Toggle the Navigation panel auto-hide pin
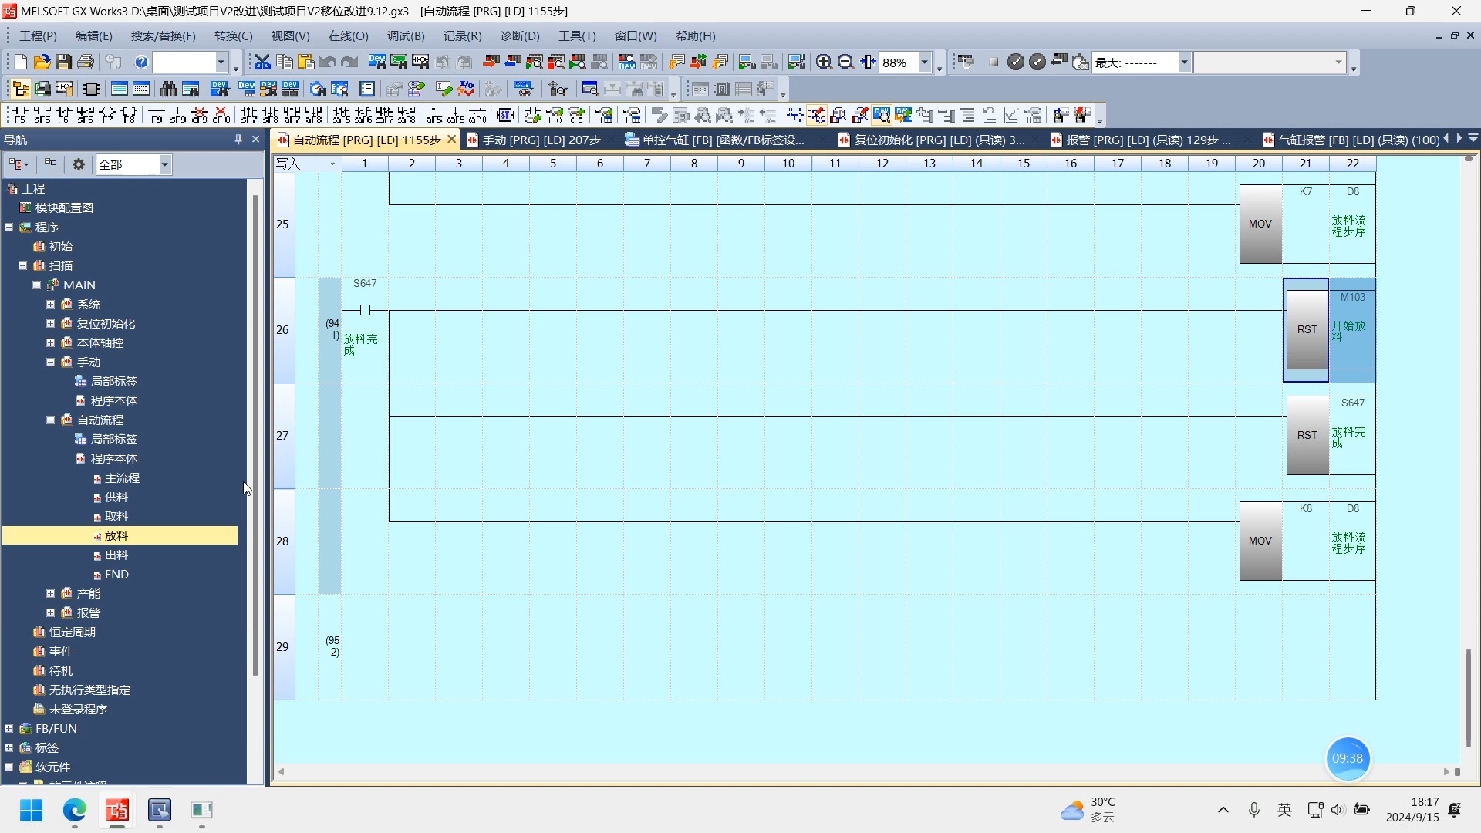1481x833 pixels. click(238, 140)
